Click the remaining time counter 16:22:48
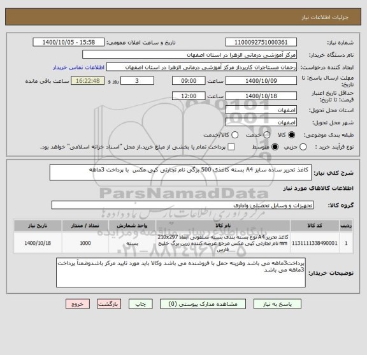 (x=88, y=81)
